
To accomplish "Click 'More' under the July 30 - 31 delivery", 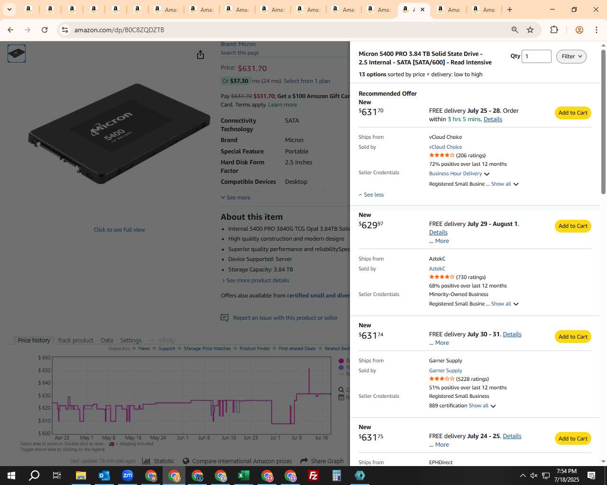I will click(442, 343).
